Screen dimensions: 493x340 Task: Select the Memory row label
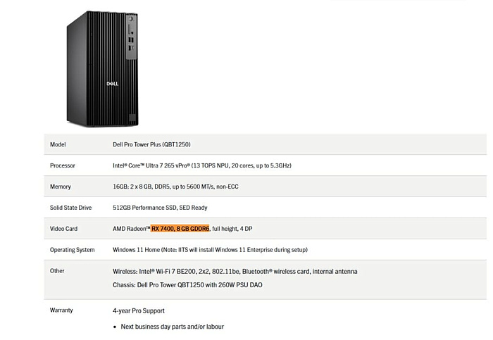(61, 187)
